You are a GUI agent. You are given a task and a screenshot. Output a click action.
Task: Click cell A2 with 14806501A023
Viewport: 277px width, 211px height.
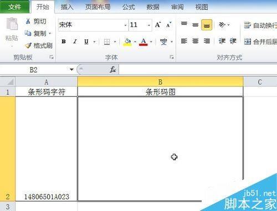click(47, 149)
